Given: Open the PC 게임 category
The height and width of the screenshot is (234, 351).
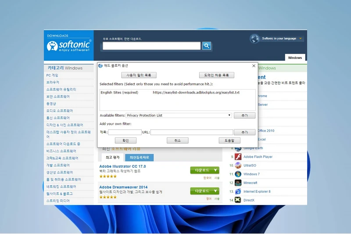Looking at the screenshot, I should click(52, 75).
